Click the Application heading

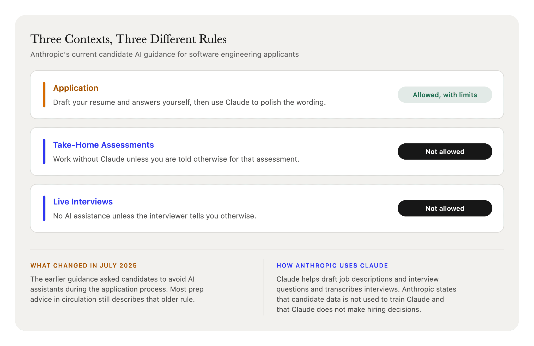[76, 88]
